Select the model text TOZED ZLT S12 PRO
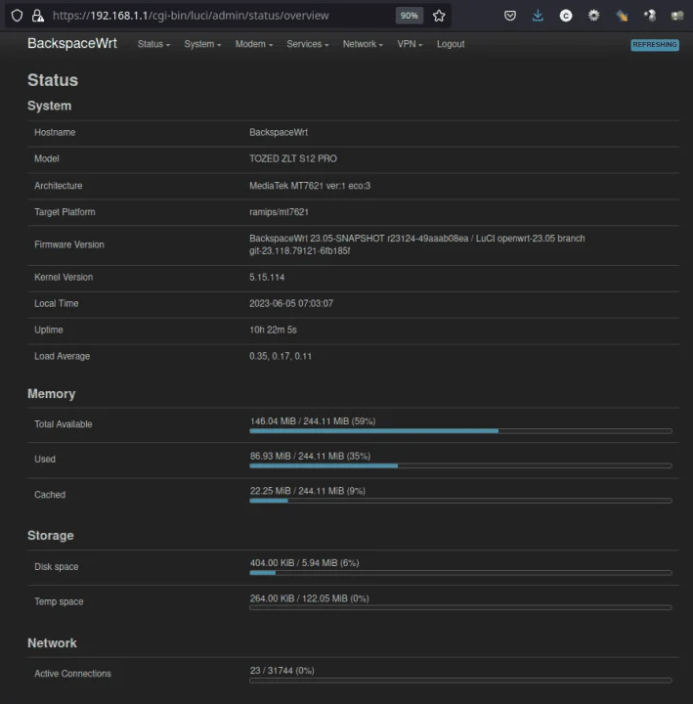The image size is (693, 704). pos(293,159)
